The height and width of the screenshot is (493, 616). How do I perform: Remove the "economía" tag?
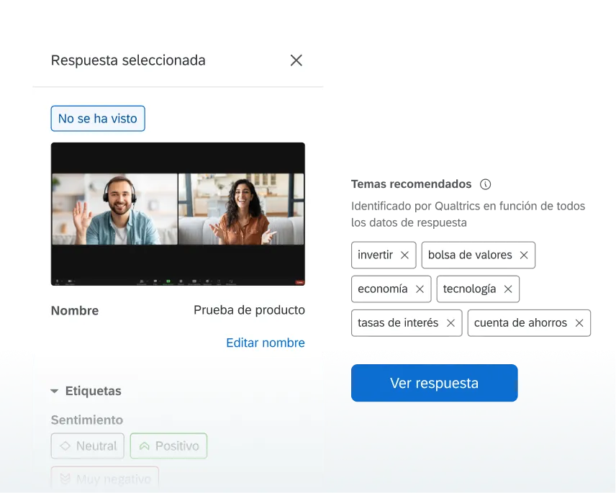[x=420, y=289]
